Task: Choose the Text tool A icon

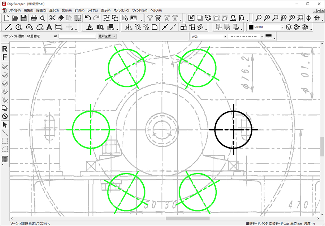Action: 49,27
